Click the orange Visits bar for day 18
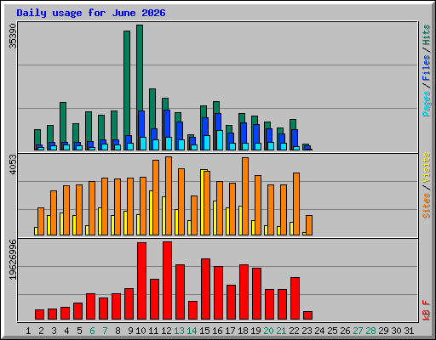Image resolution: width=436 pixels, height=340 pixels. (x=245, y=196)
